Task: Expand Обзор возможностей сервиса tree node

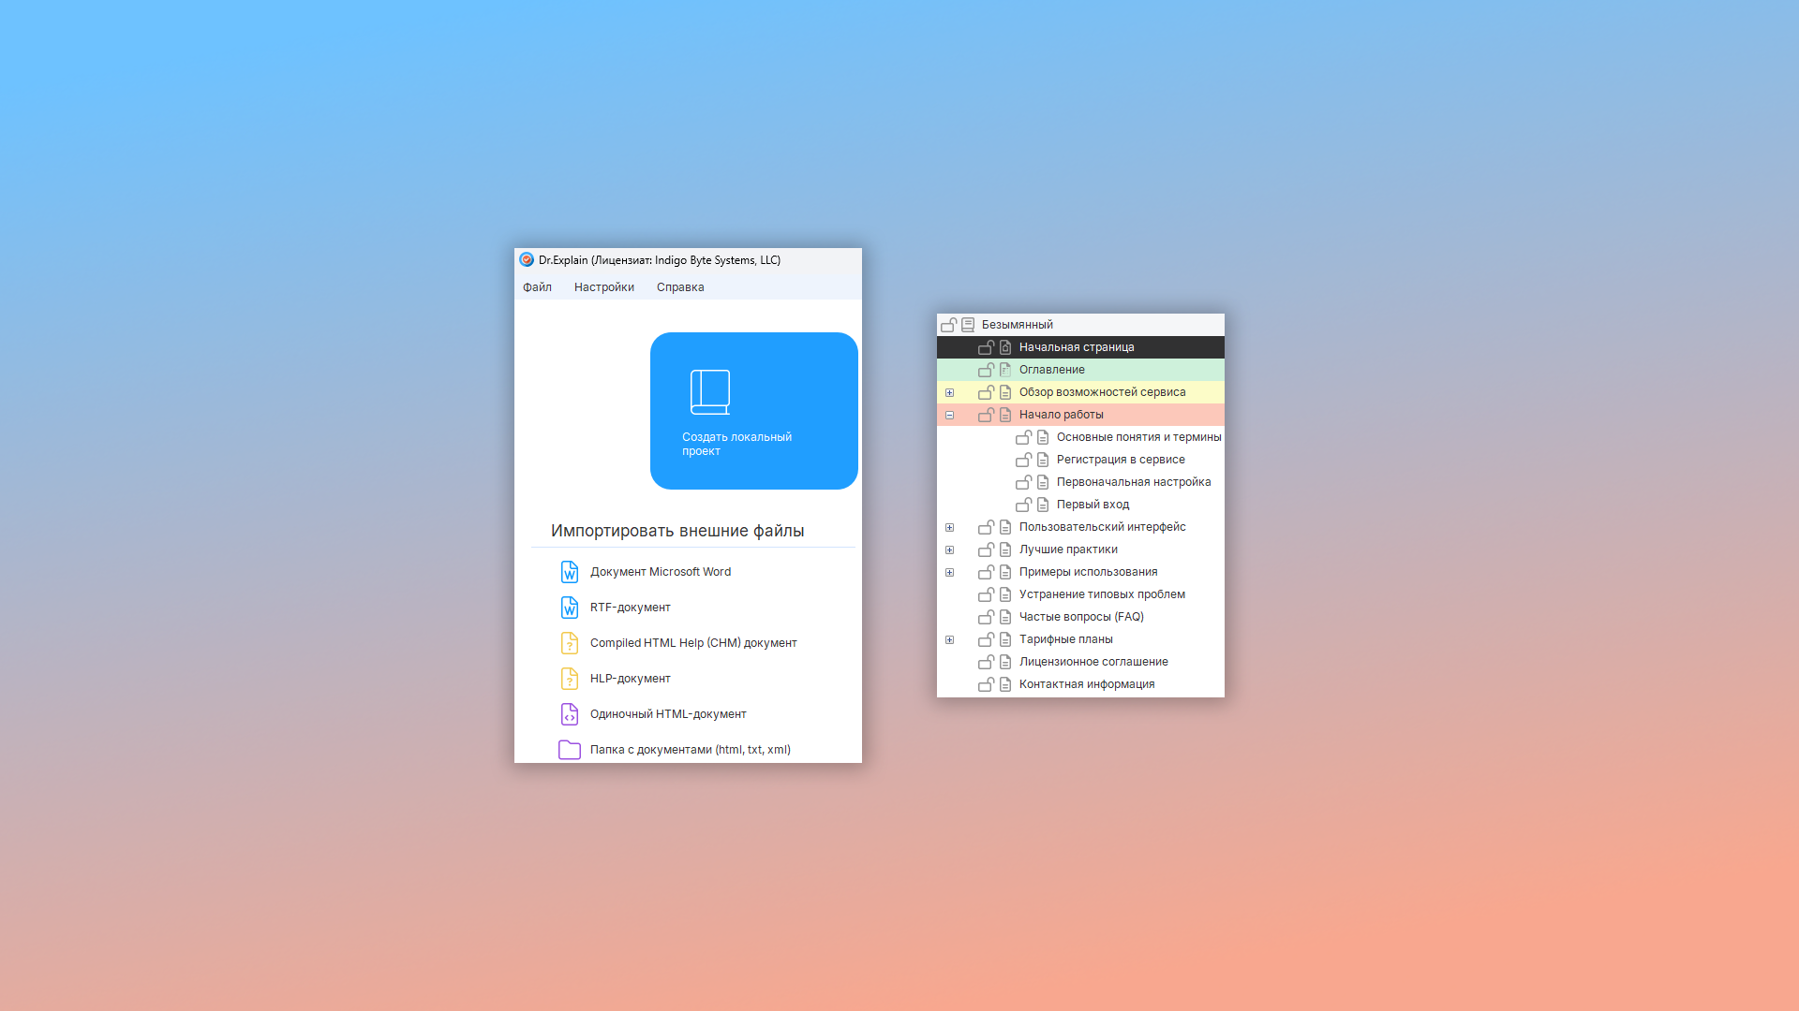Action: click(x=949, y=392)
